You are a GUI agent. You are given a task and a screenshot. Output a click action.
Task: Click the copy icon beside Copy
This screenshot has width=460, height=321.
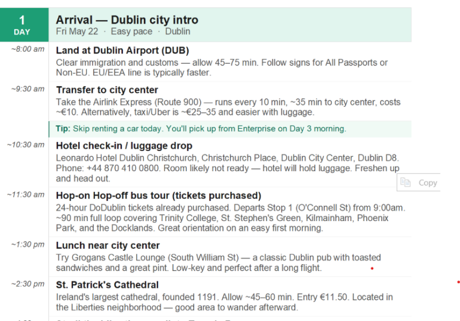(405, 182)
